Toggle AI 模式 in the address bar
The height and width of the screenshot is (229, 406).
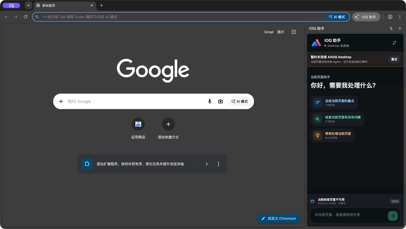pos(337,17)
